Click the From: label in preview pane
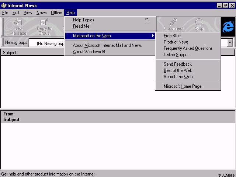 tap(9, 114)
